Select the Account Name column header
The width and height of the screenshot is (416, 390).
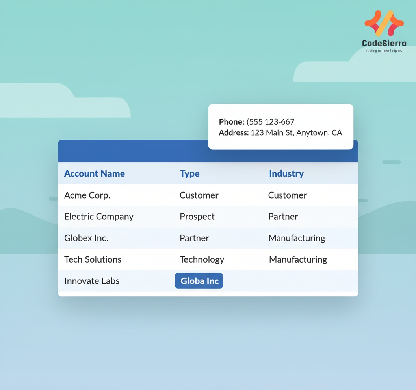tap(94, 173)
